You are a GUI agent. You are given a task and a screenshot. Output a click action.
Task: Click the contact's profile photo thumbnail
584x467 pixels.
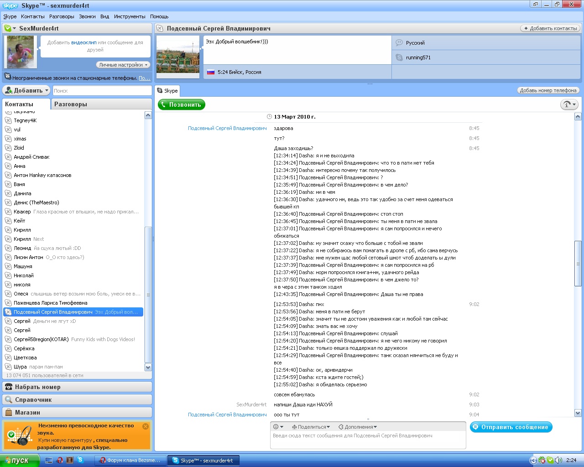click(x=178, y=57)
